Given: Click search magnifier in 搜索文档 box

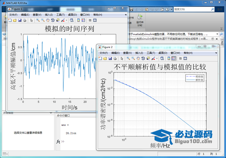Looking at the screenshot, I should (212, 9).
